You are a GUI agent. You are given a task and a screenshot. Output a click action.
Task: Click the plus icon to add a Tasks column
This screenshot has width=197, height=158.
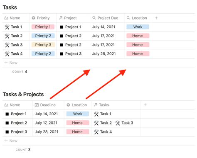tap(156, 18)
